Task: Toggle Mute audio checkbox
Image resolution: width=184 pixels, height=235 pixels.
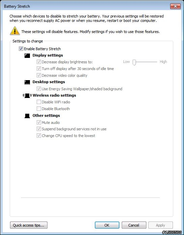Action: click(39, 122)
